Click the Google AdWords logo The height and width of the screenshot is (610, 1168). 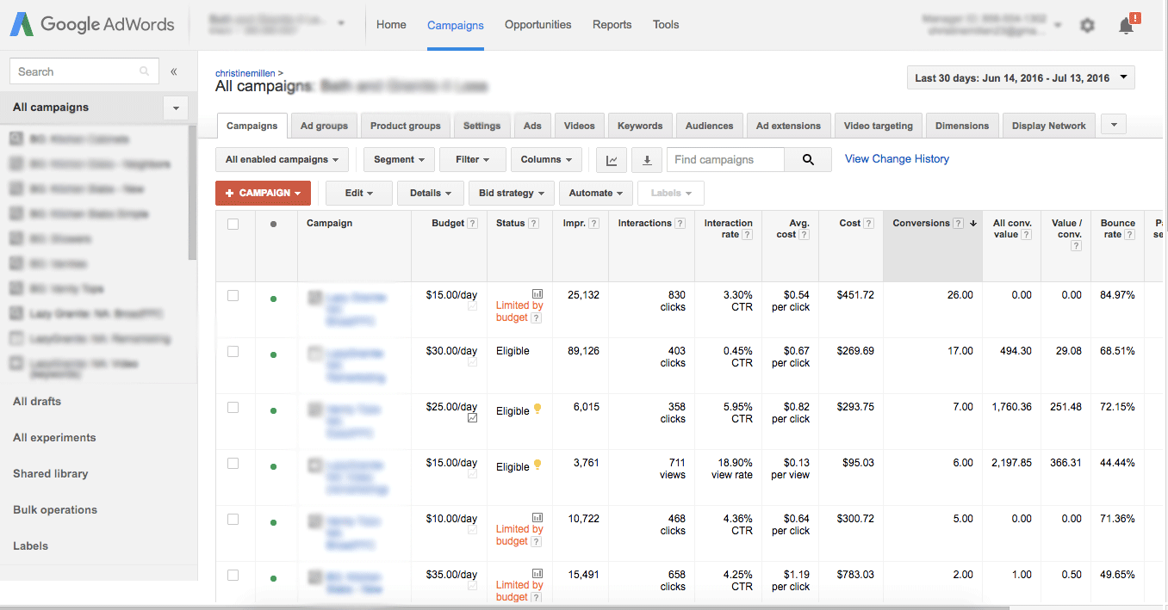click(90, 24)
